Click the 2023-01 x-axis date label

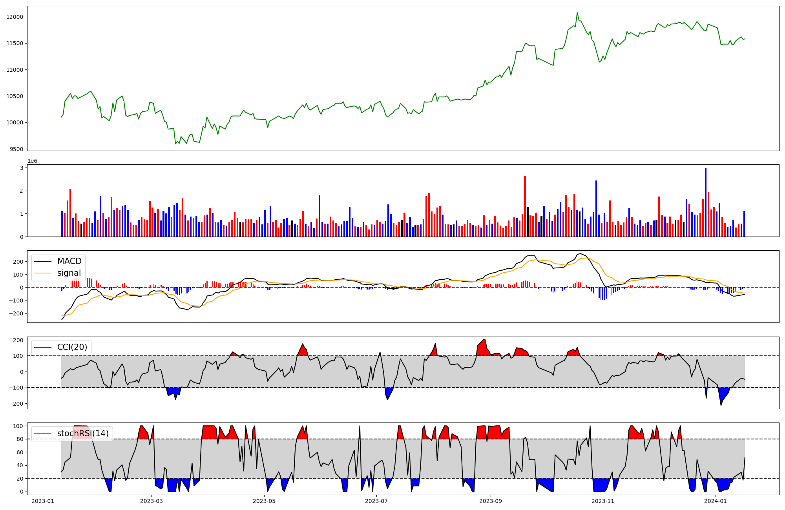click(42, 501)
